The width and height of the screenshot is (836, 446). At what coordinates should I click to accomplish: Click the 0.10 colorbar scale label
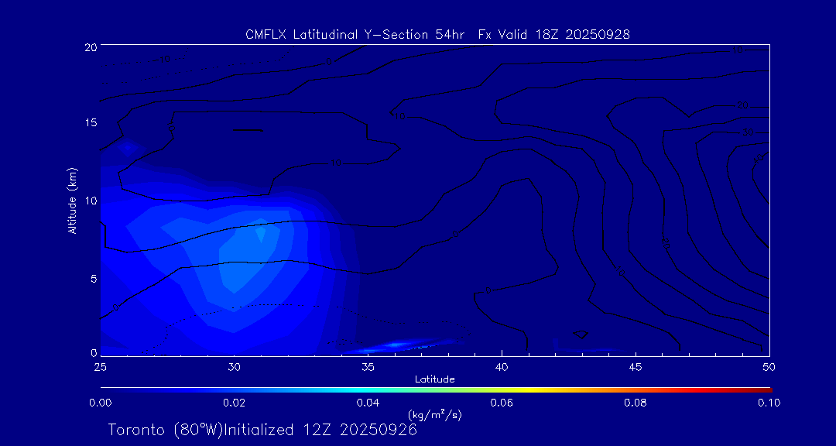coord(768,403)
